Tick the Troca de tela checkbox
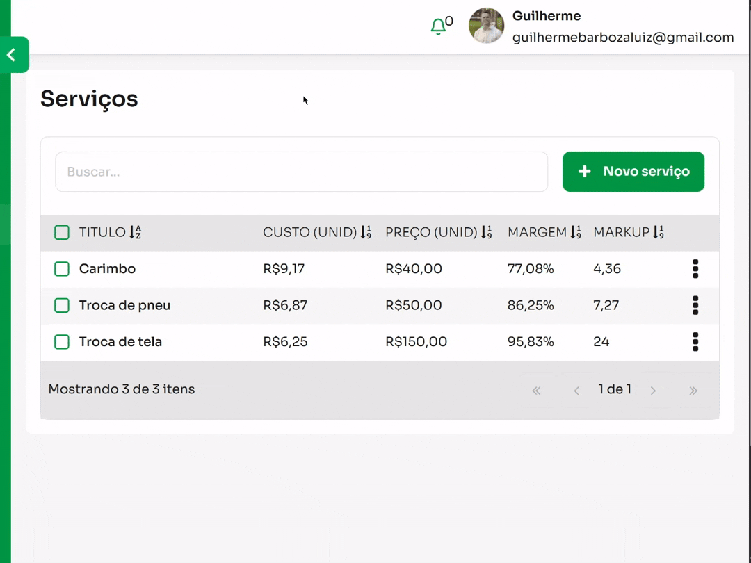 (62, 342)
